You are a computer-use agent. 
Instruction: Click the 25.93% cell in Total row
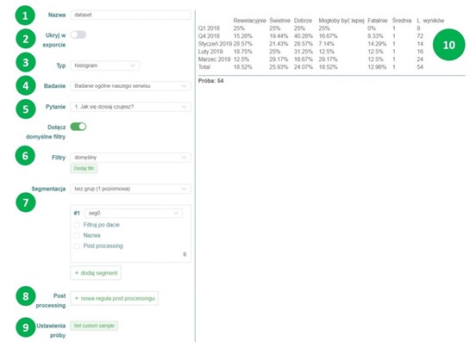(279, 67)
